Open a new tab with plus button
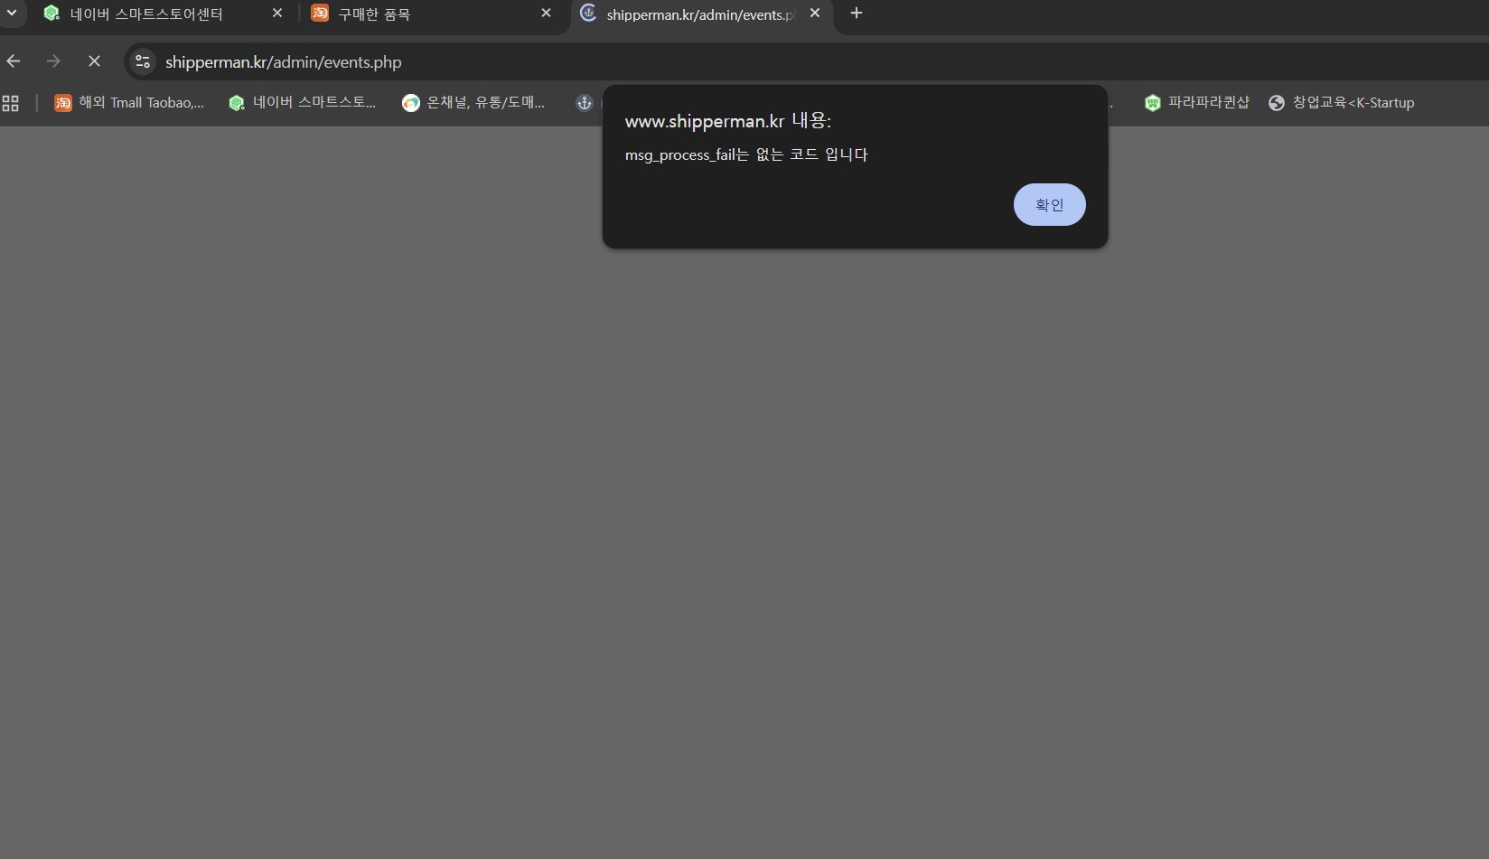The width and height of the screenshot is (1489, 859). coord(857,14)
